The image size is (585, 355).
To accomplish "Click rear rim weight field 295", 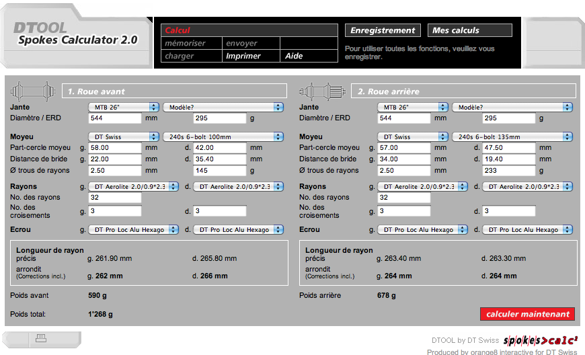I will (x=509, y=118).
